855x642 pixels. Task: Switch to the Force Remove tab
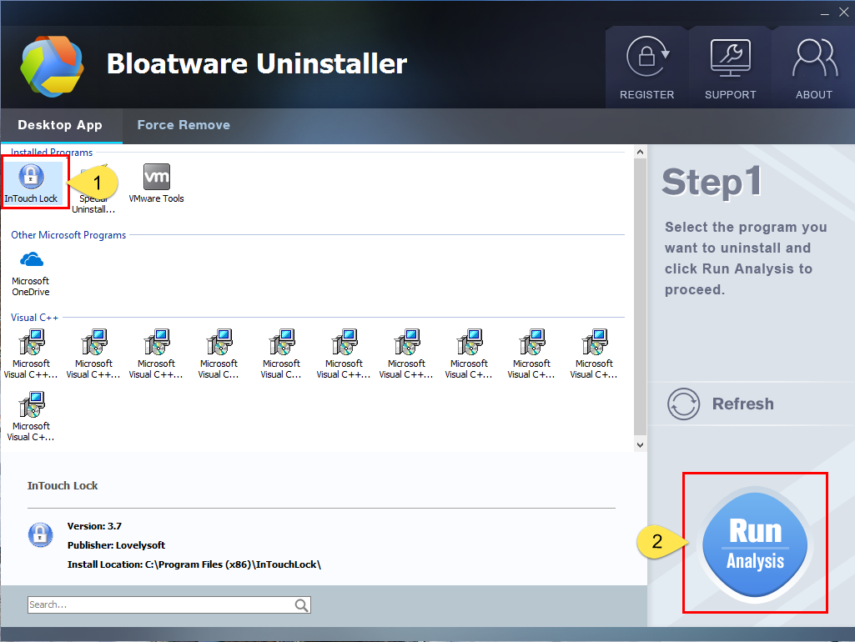click(184, 125)
